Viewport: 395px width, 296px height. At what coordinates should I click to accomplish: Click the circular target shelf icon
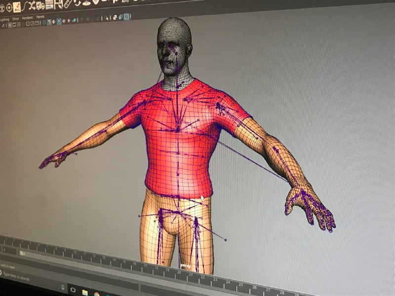9,8
